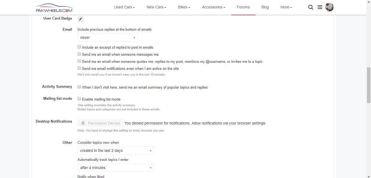
Task: Click the Permission Denied notification button
Action: (100, 123)
